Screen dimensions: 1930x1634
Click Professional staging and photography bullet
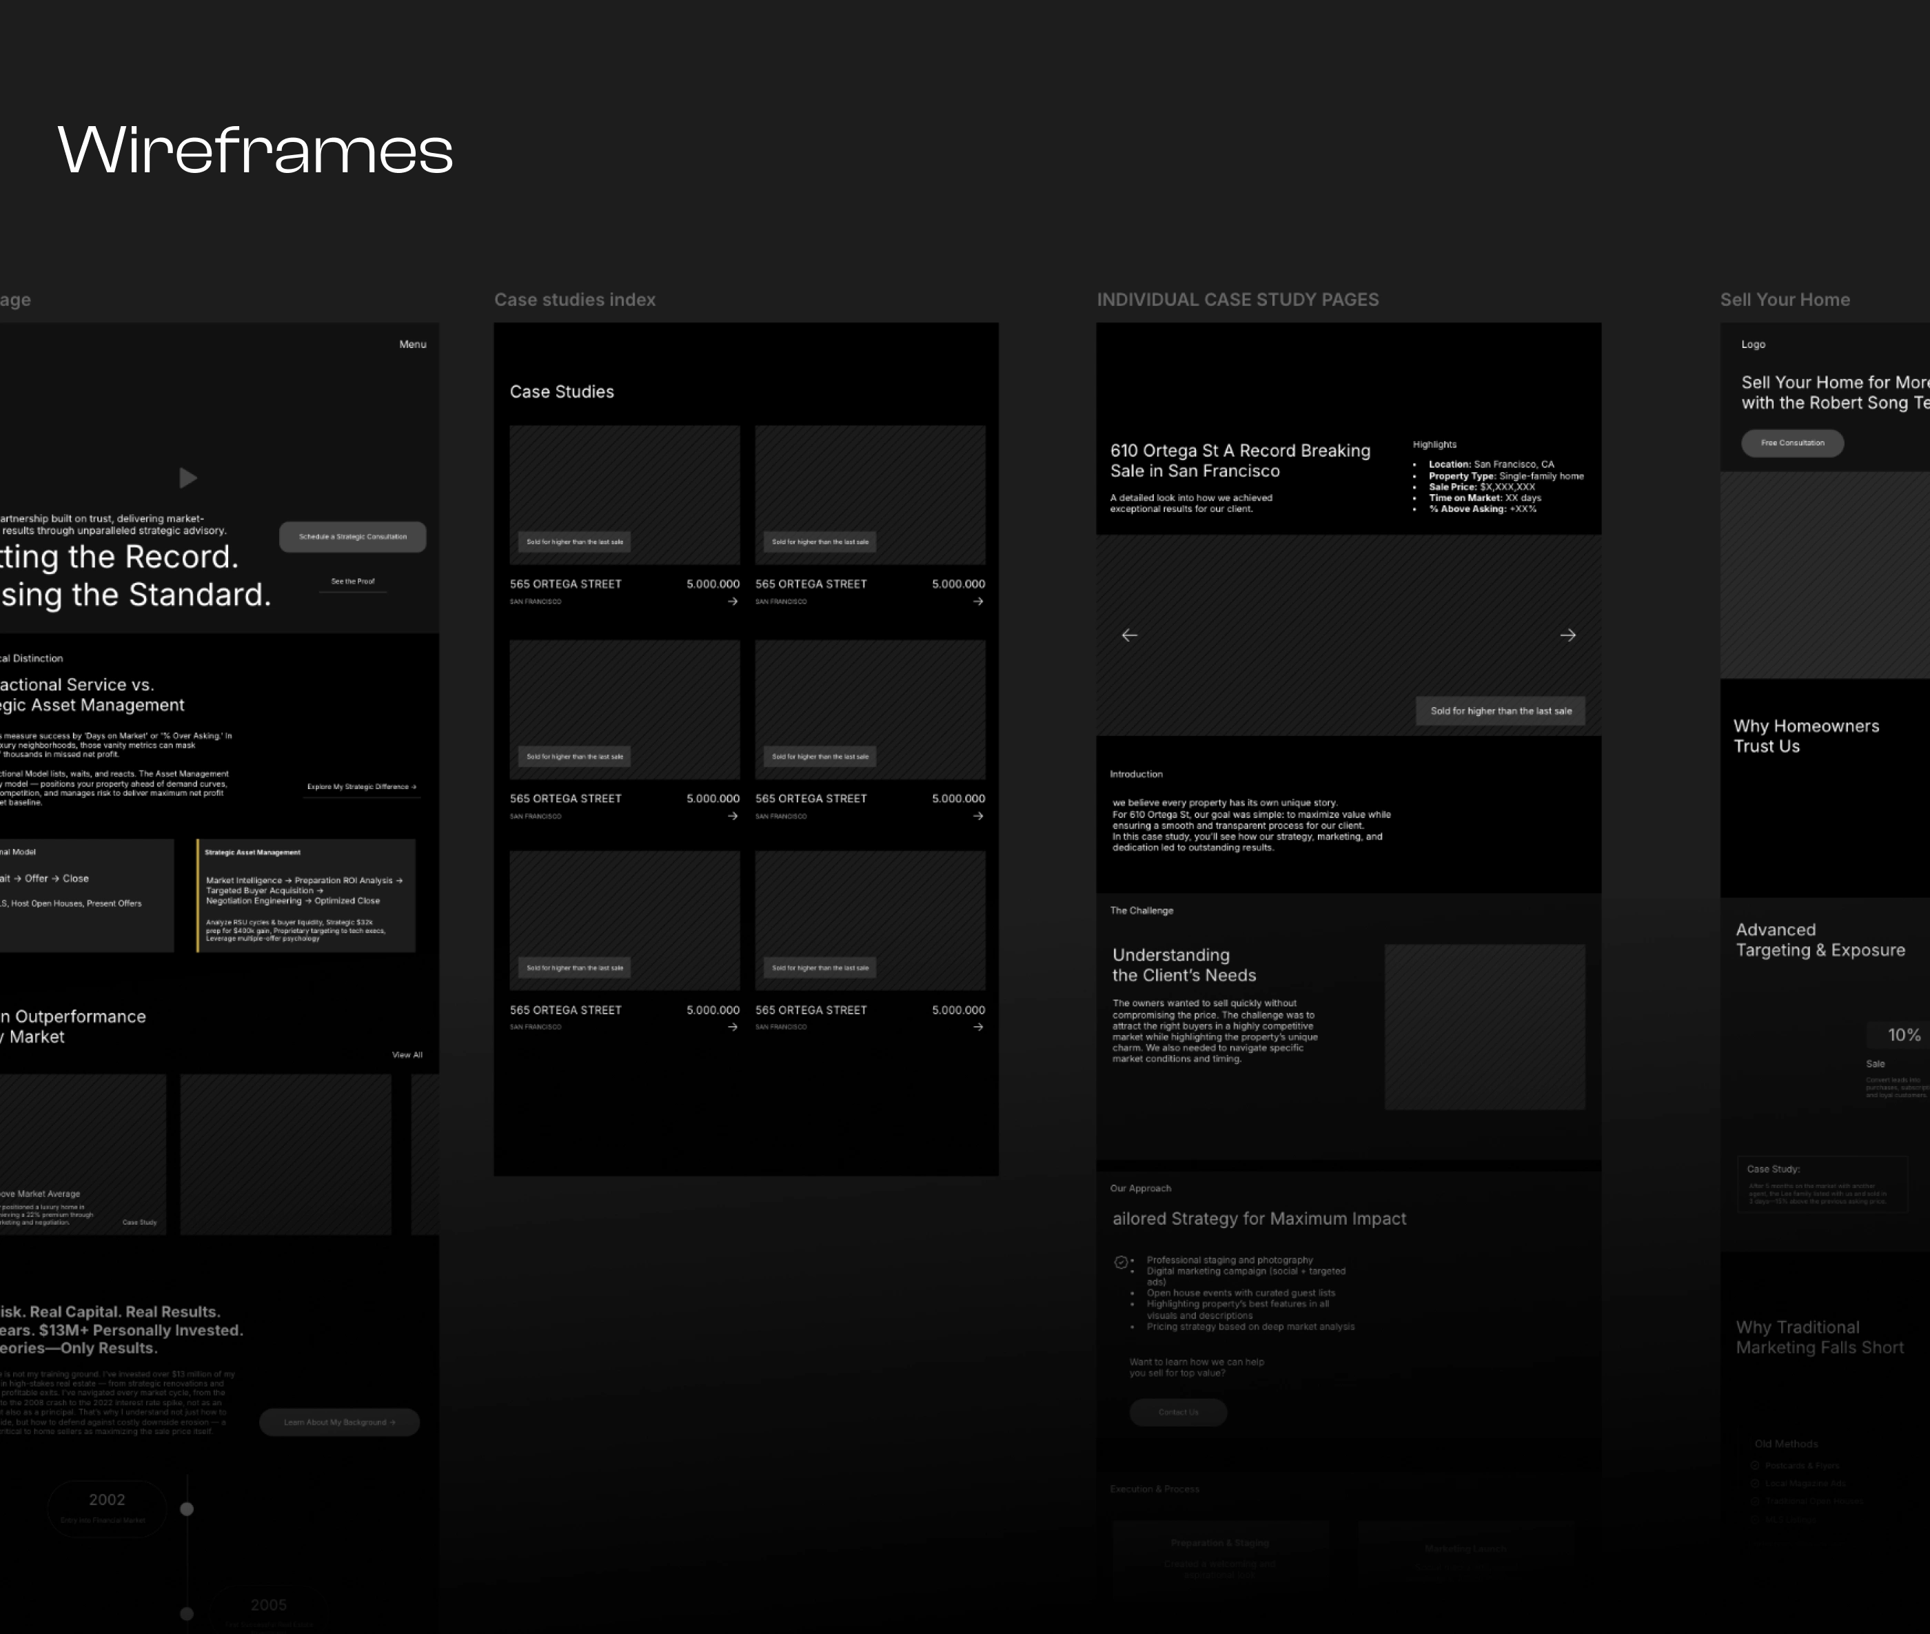[x=1230, y=1260]
